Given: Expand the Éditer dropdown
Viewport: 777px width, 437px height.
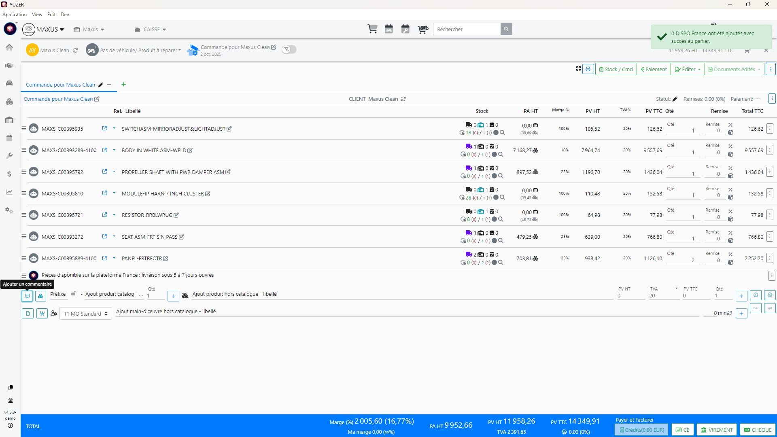Looking at the screenshot, I should click(x=688, y=69).
